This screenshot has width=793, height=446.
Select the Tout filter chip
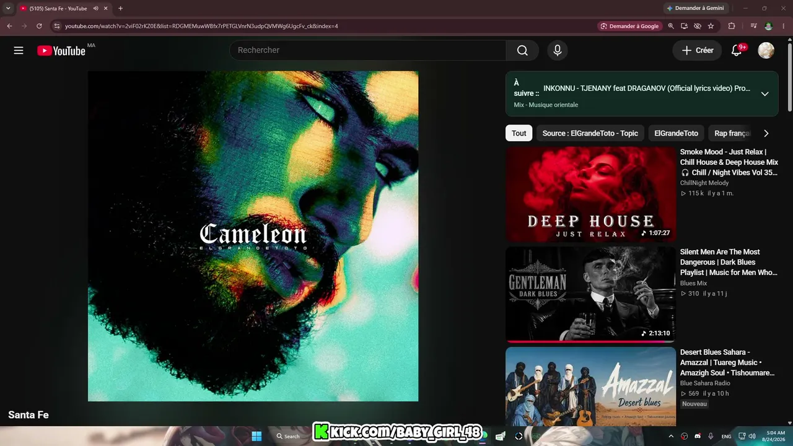(x=519, y=133)
